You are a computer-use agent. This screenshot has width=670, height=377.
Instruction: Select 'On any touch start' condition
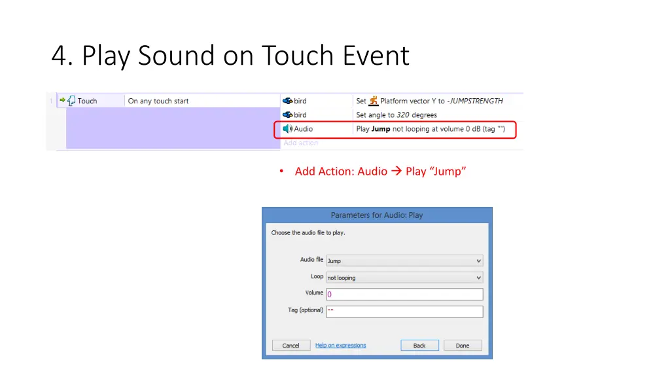click(x=158, y=101)
